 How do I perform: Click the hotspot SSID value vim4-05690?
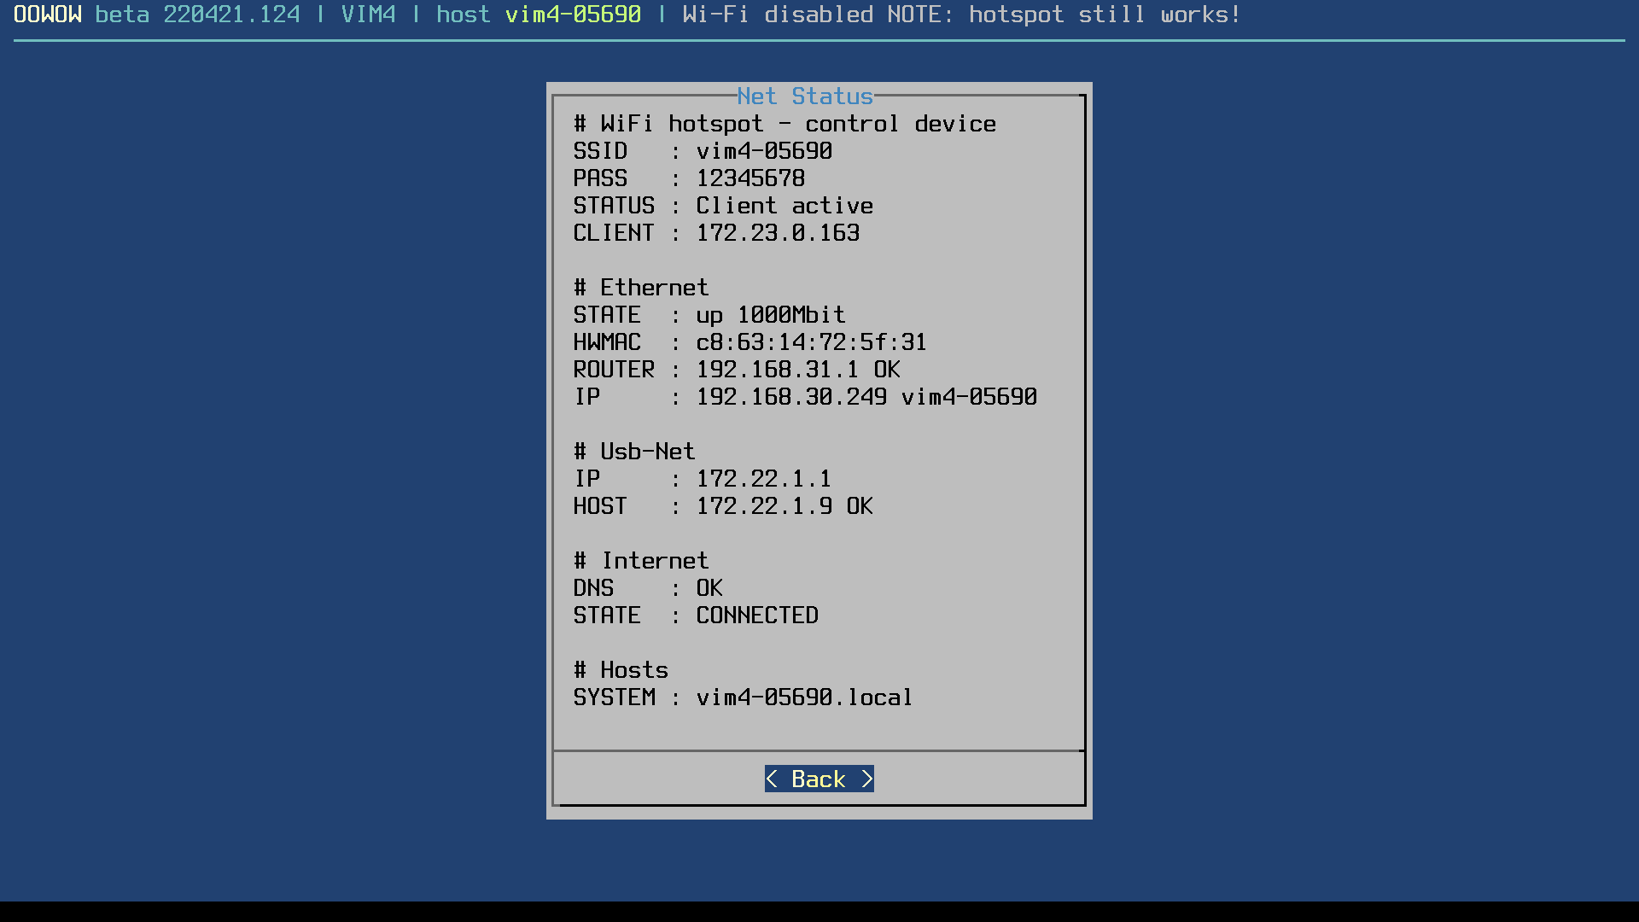tap(764, 151)
